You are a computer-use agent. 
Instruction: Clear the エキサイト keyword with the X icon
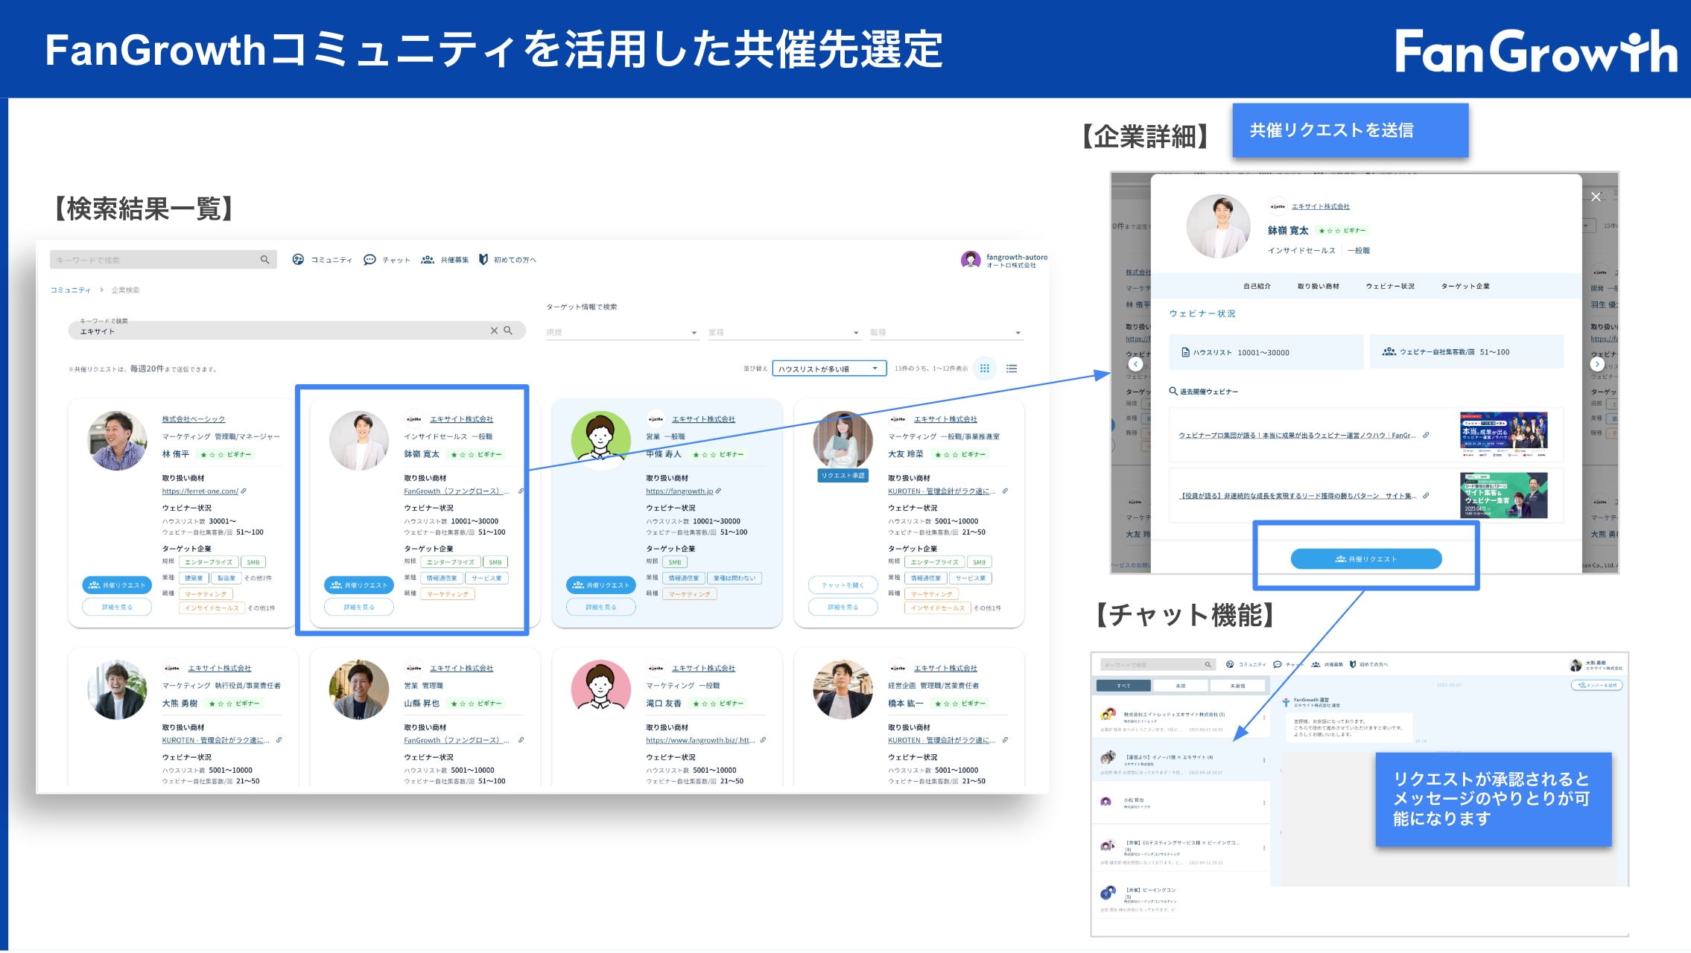coord(494,331)
